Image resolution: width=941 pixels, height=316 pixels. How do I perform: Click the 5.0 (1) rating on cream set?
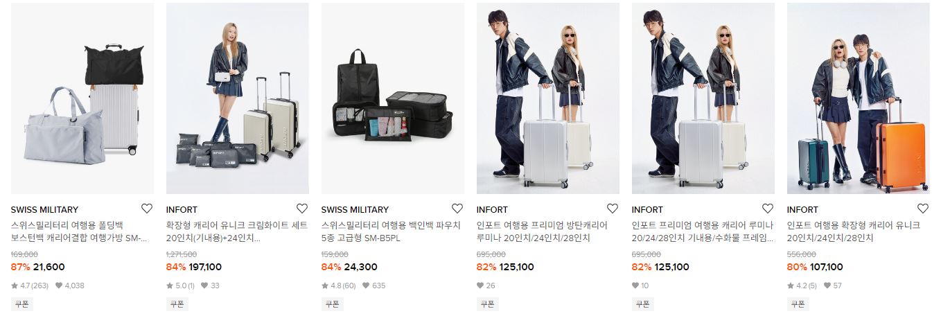pyautogui.click(x=181, y=286)
